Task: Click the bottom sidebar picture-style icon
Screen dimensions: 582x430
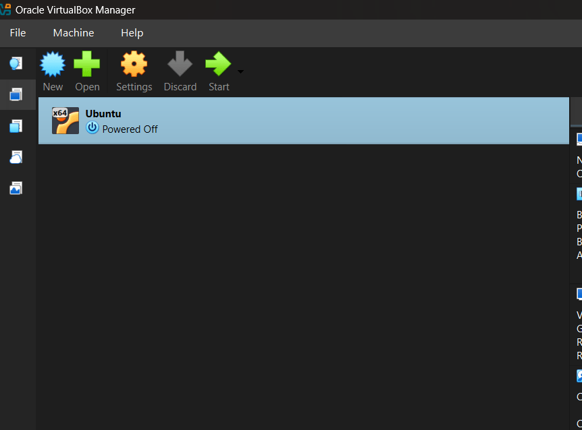Action: (16, 189)
